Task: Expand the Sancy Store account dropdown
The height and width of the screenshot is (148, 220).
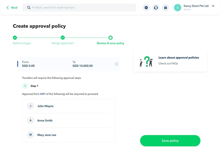Action: 213,6
